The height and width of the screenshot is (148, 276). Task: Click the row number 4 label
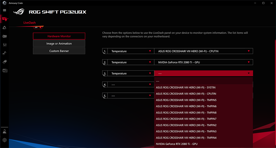point(105,85)
